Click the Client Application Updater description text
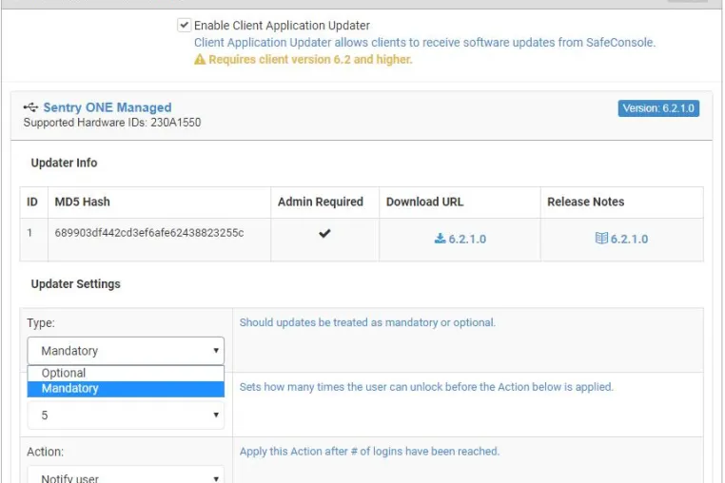Image resolution: width=725 pixels, height=483 pixels. pyautogui.click(x=424, y=43)
